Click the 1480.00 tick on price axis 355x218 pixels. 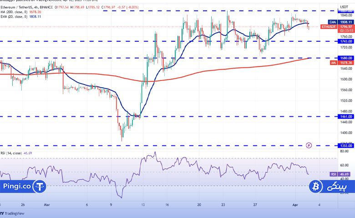tap(346, 111)
